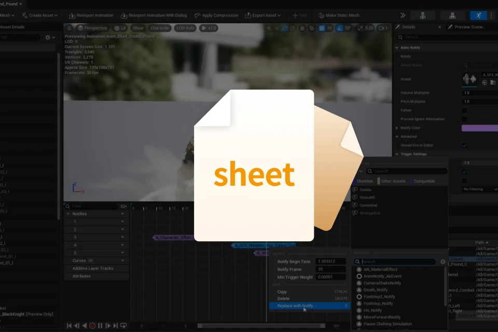Toggle the Skeleton filter in asset picker
Viewport: 498px width, 332px height.
363,181
